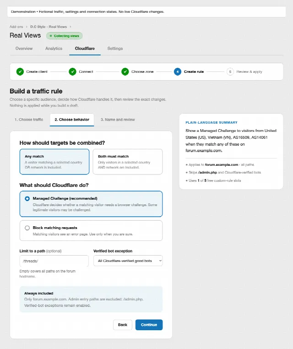
Task: Click the Collecting views status badge
Action: tap(64, 36)
